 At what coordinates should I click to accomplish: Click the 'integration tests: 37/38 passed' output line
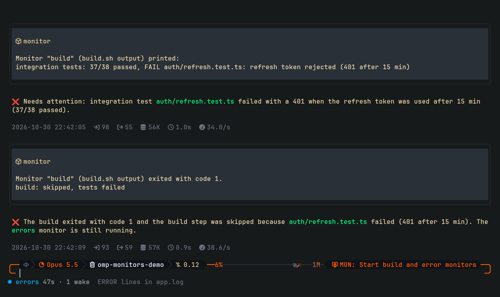213,67
